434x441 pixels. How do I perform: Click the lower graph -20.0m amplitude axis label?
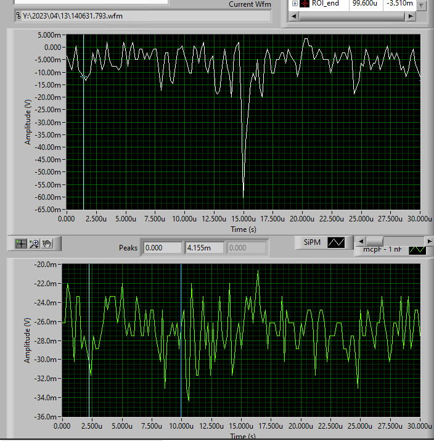click(45, 265)
